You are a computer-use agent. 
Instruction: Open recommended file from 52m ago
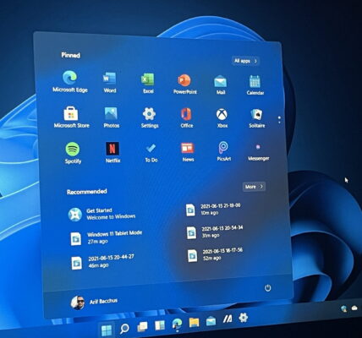click(x=216, y=254)
